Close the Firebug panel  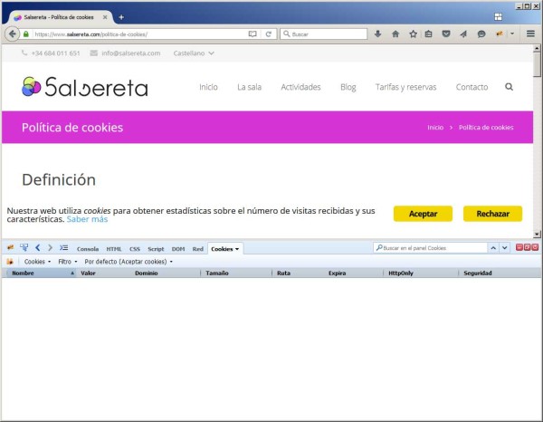[535, 247]
